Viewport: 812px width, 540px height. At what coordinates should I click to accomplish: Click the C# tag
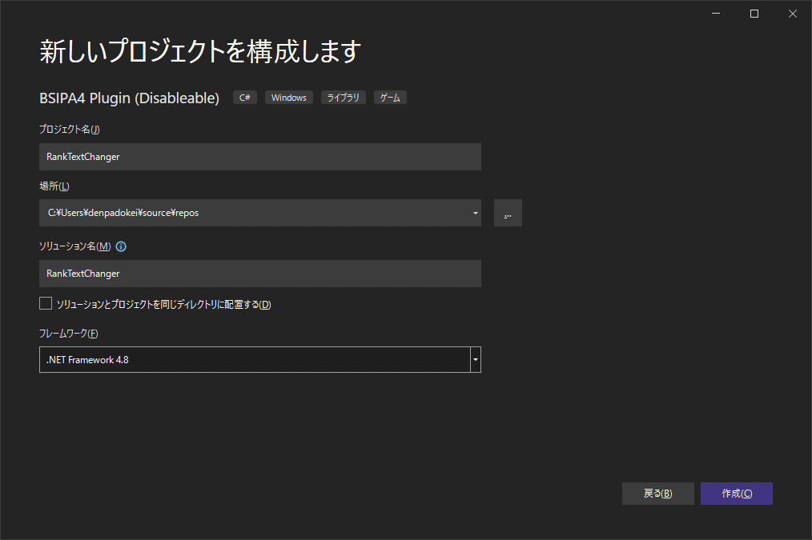point(245,98)
